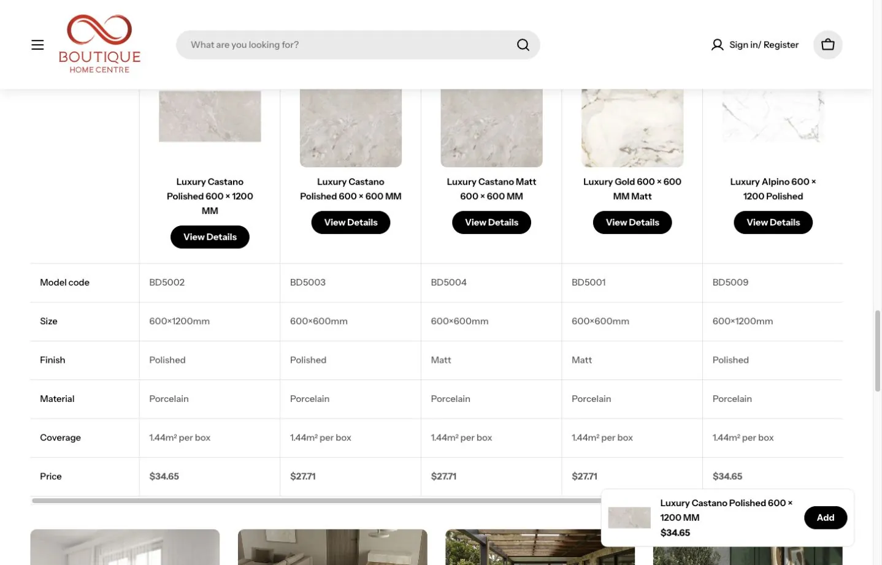This screenshot has width=882, height=565.
Task: Click the horizontal scrollbar below the comparison table
Action: coord(316,501)
